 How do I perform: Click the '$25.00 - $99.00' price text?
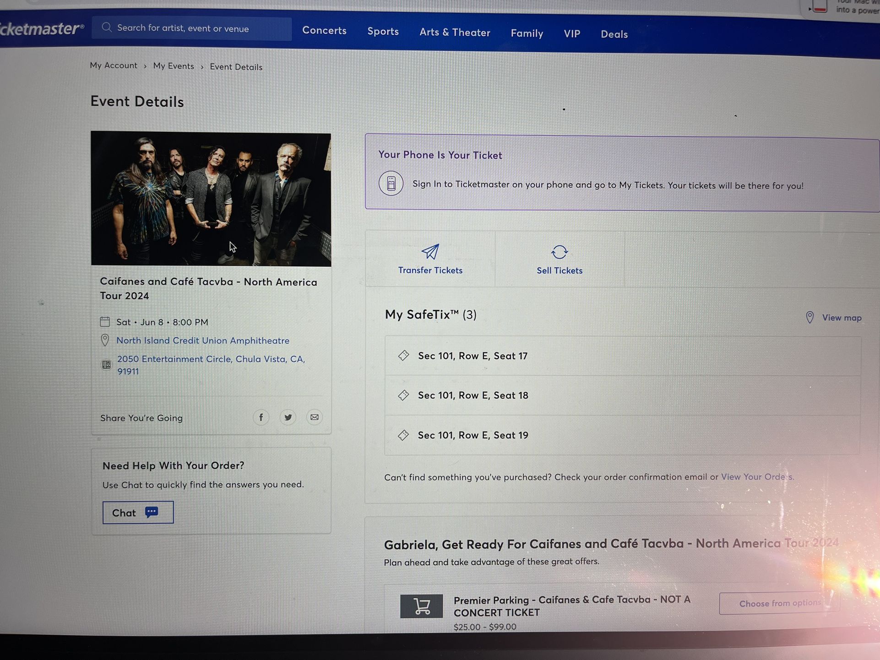click(485, 627)
